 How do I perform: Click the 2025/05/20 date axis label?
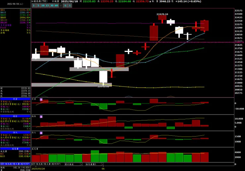[38, 169]
